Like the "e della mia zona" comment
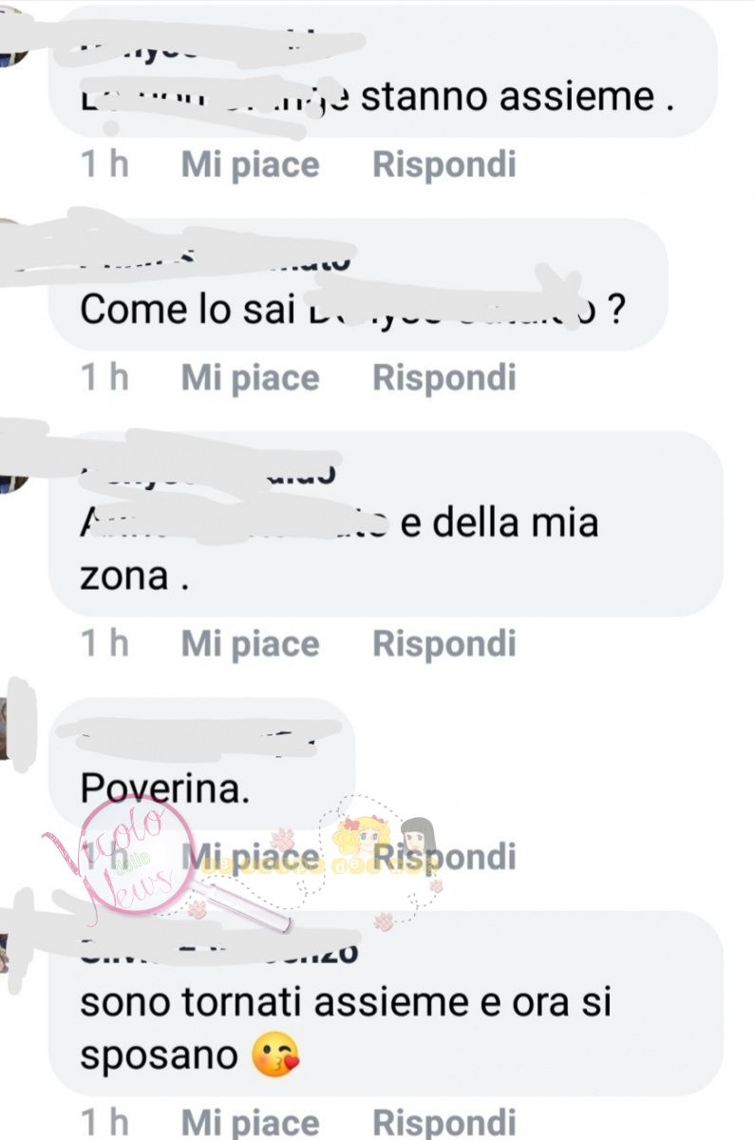 pyautogui.click(x=251, y=644)
